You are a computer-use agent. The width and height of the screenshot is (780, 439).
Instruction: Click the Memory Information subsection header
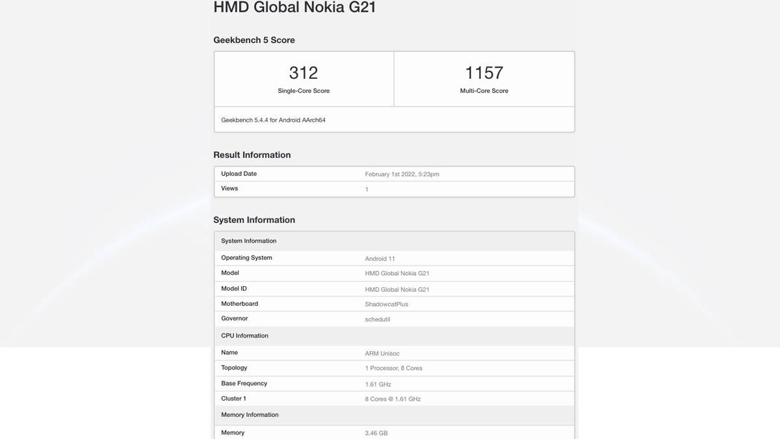[250, 414]
